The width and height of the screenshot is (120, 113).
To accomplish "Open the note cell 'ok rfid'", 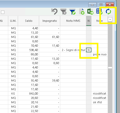I will pyautogui.click(x=99, y=102).
